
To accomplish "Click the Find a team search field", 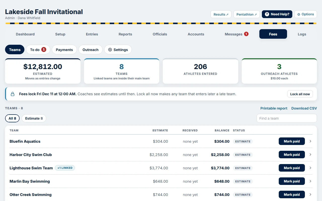I will pyautogui.click(x=287, y=118).
